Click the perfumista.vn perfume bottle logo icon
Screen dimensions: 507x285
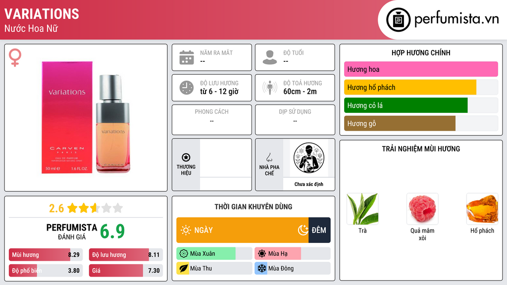click(x=398, y=20)
